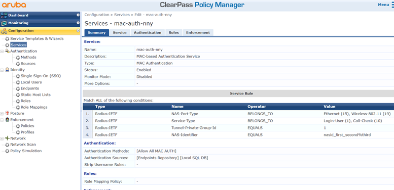Collapse the Configuration section arrow
Image resolution: width=394 pixels, height=190 pixels.
point(78,31)
